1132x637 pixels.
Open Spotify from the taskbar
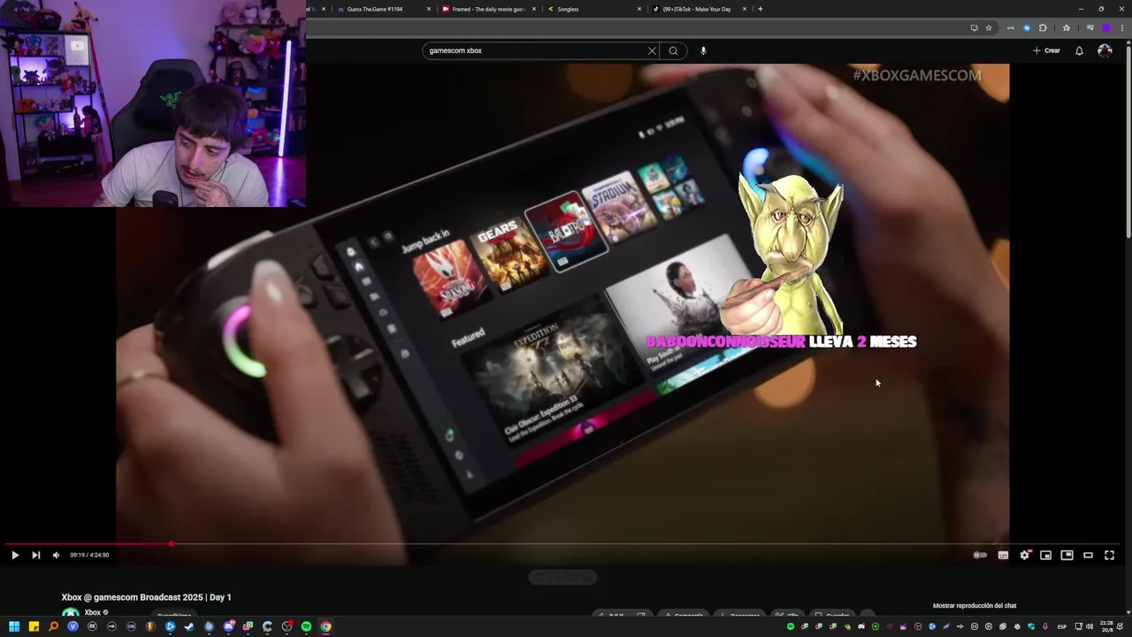[x=306, y=626]
